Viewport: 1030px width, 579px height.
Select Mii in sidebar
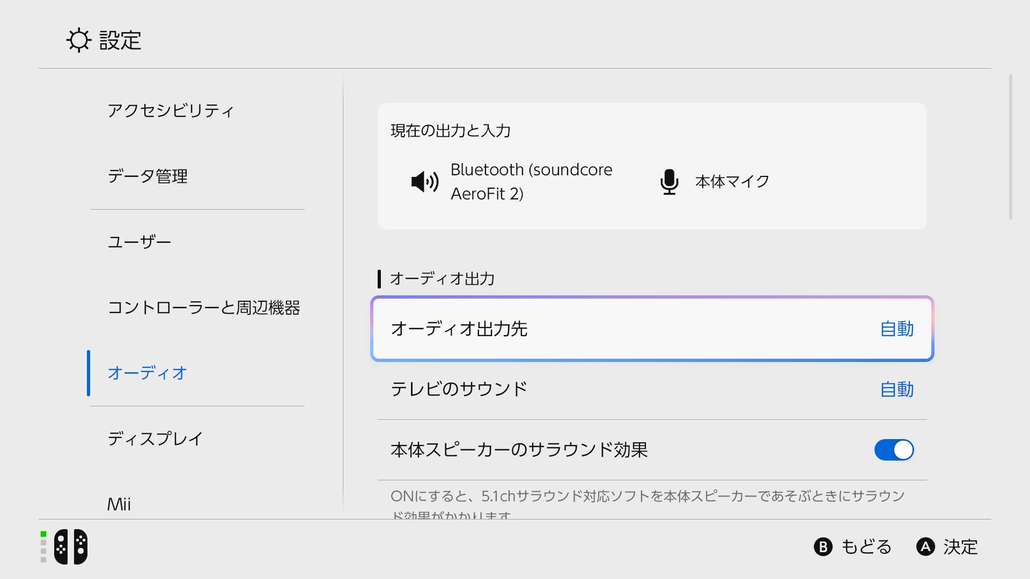click(119, 504)
